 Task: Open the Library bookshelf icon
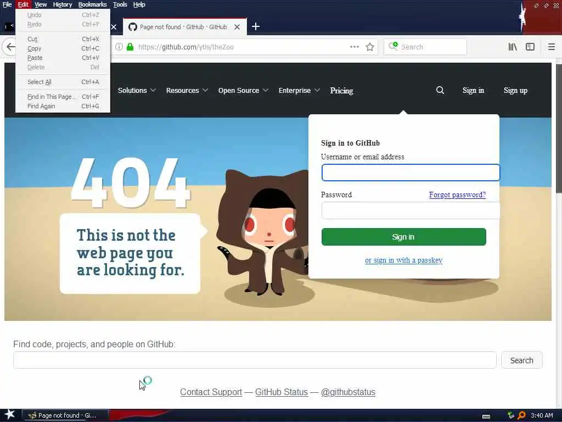pyautogui.click(x=513, y=47)
